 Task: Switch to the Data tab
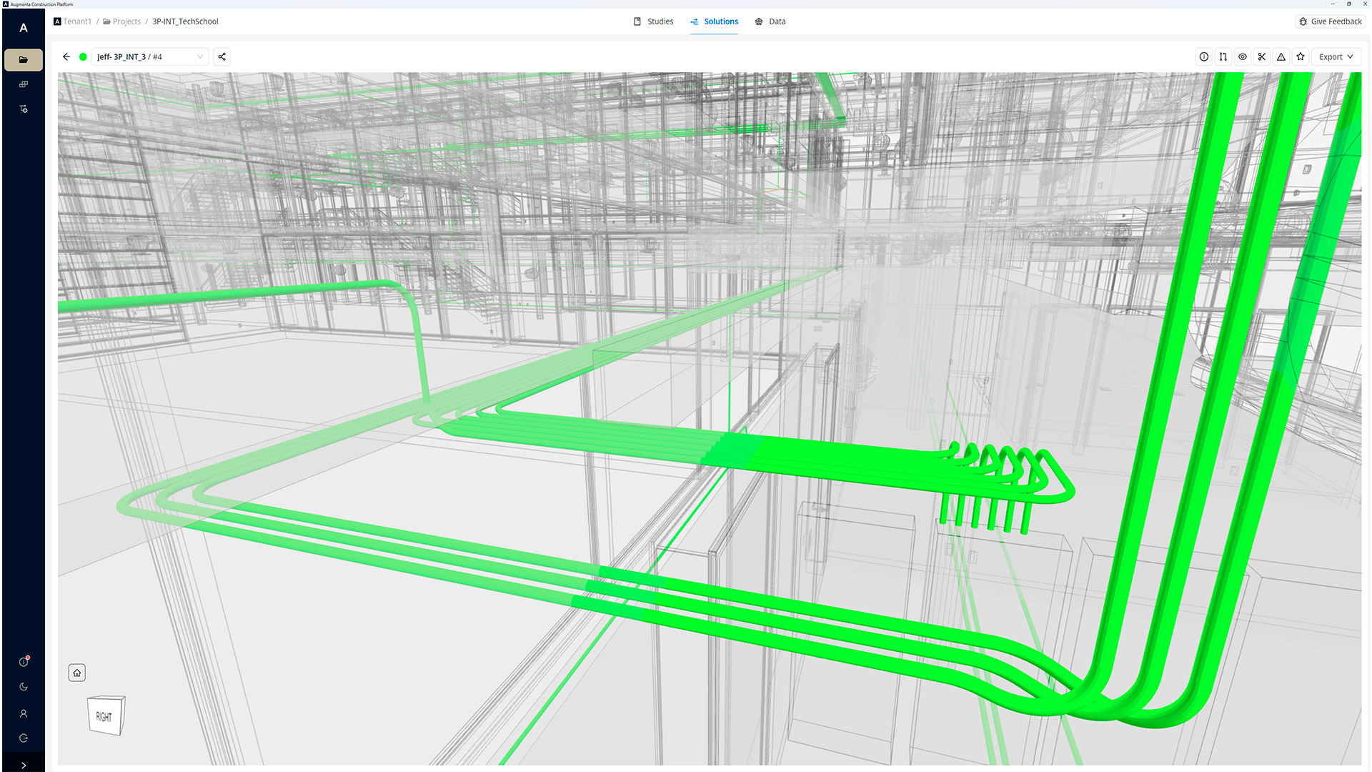coord(770,21)
